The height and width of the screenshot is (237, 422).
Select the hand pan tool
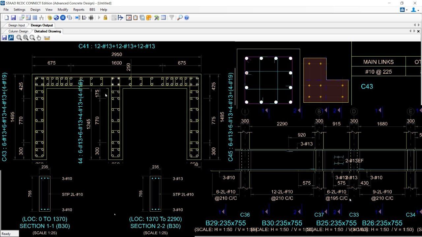pyautogui.click(x=39, y=38)
